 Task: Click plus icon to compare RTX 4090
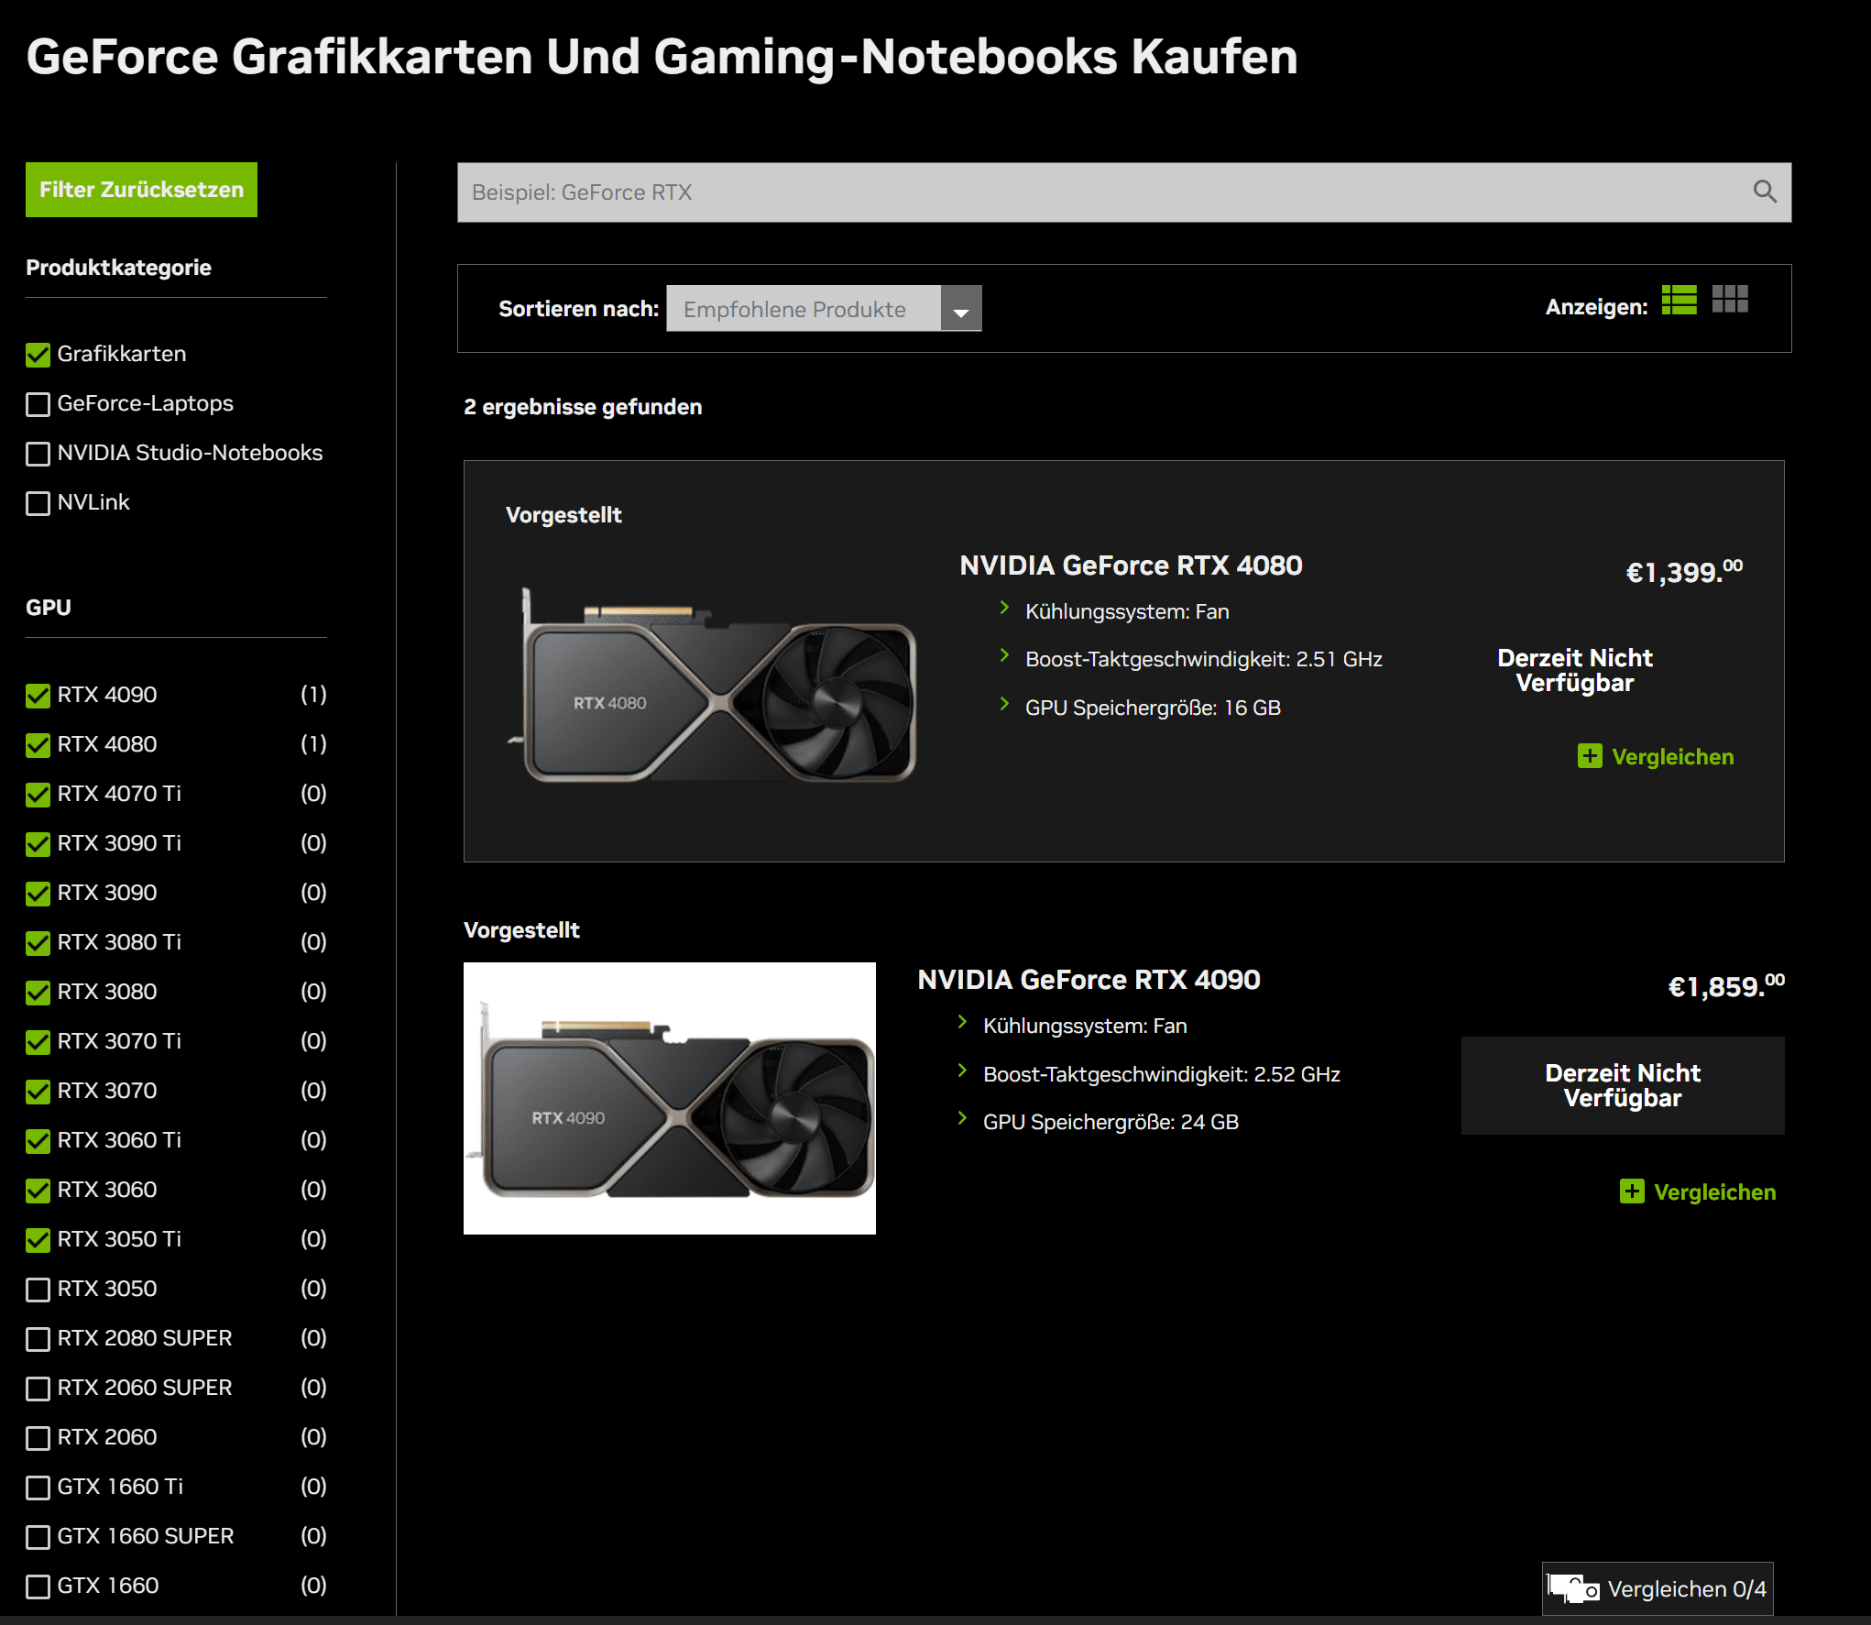click(x=1632, y=1191)
